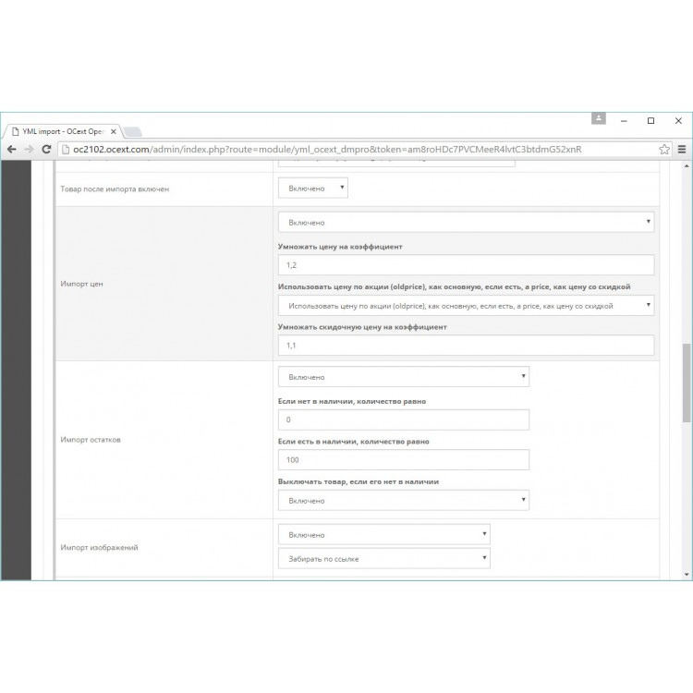Screen dimensions: 693x693
Task: Open 'Товар после импорта включен' dropdown
Action: (313, 188)
